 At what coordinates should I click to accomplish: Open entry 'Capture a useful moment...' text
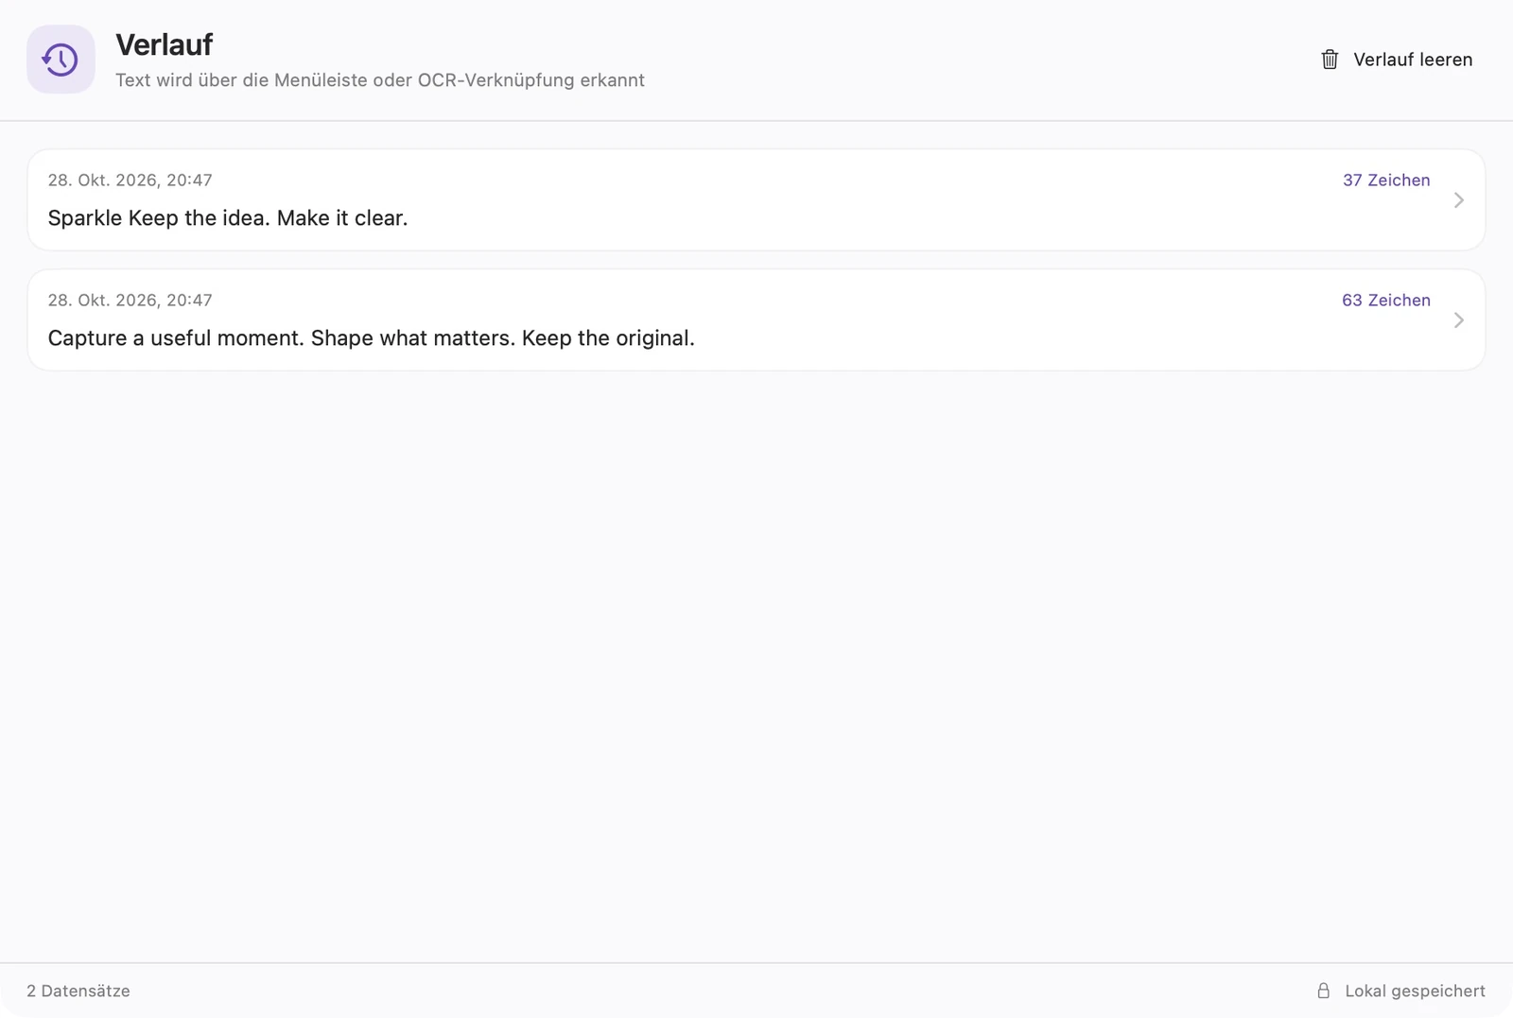pyautogui.click(x=371, y=338)
